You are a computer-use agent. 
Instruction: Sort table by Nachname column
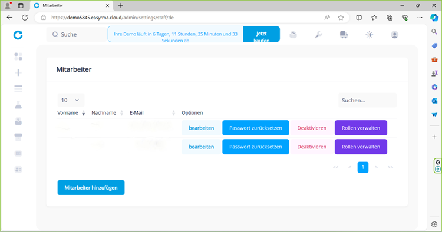(107, 113)
